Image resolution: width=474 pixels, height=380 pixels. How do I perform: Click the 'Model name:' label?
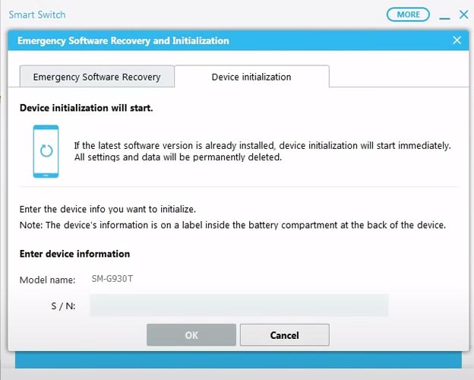tap(47, 280)
